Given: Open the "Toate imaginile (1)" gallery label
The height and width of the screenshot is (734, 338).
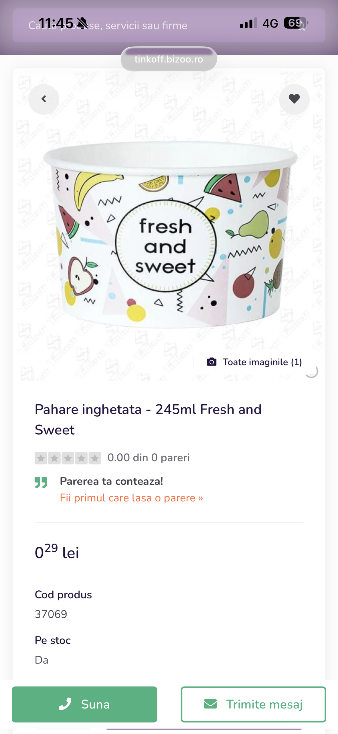Looking at the screenshot, I should [x=262, y=362].
